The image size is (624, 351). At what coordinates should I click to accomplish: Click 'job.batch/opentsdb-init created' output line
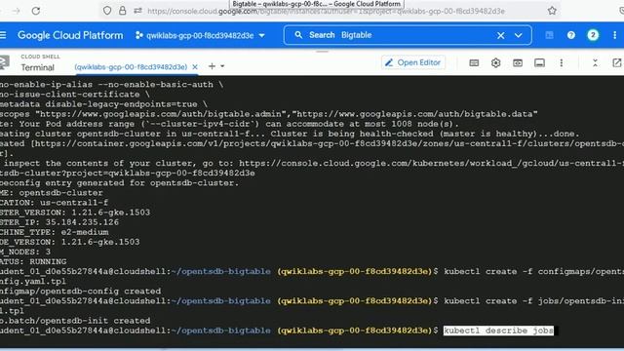75,321
